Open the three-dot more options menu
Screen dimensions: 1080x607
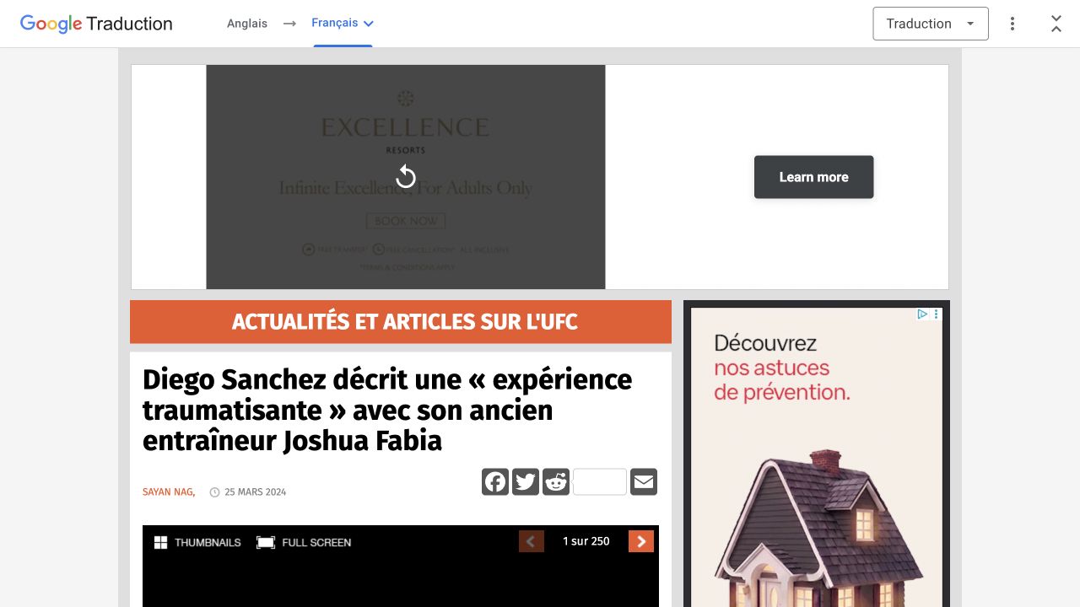1012,24
